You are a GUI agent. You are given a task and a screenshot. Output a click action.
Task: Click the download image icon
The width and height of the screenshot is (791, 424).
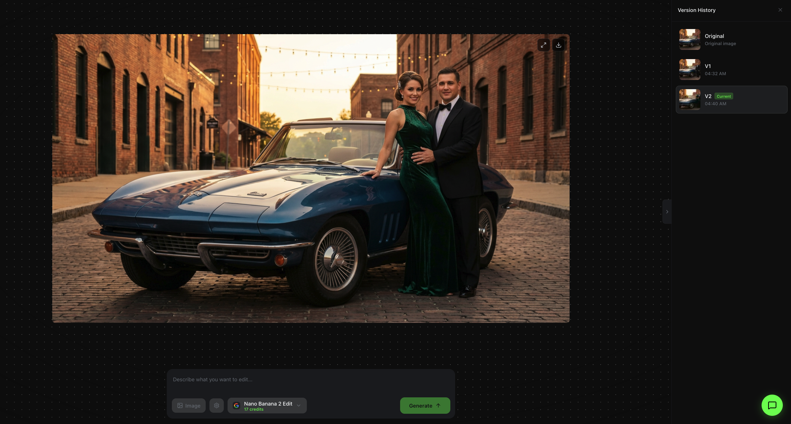tap(558, 45)
